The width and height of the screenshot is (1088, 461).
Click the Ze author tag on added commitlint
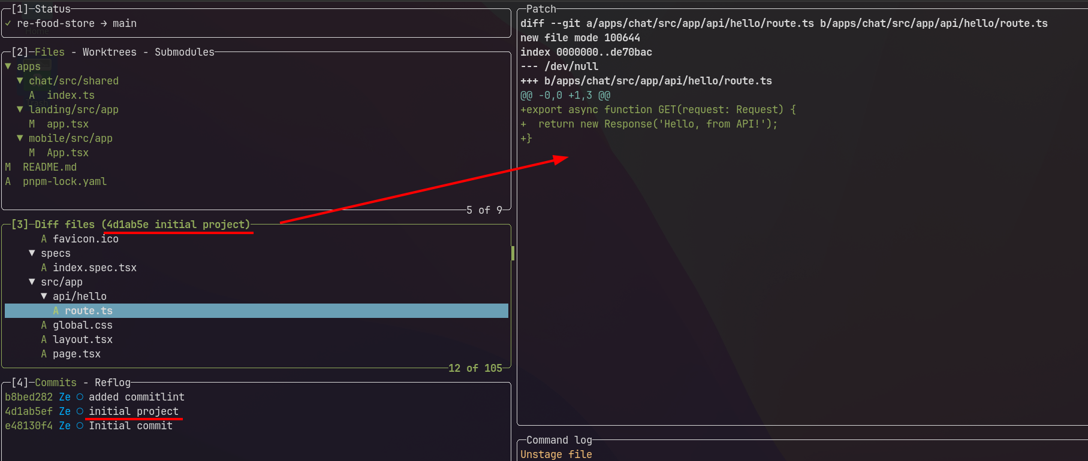point(65,397)
